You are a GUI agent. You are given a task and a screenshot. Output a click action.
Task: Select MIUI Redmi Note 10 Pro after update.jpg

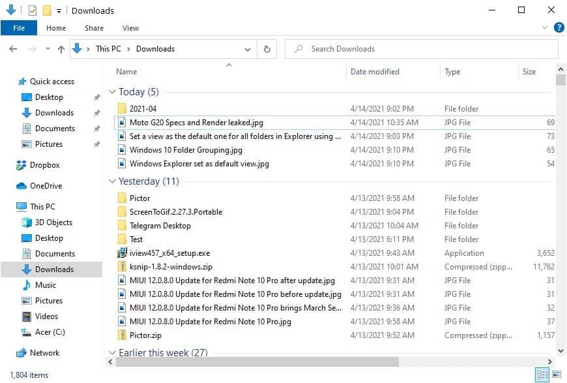coord(232,281)
